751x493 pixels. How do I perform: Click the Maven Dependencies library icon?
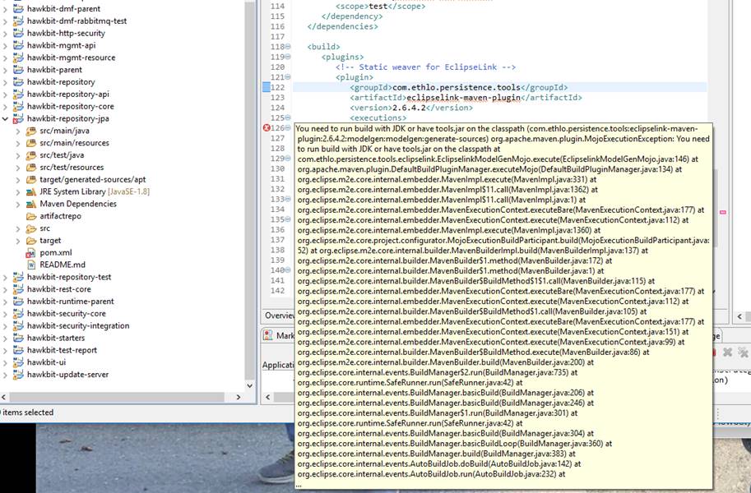[31, 204]
